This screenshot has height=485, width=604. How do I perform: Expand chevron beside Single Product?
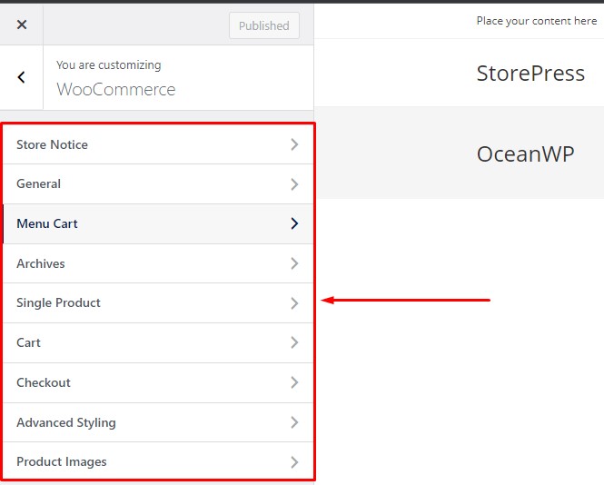[294, 303]
